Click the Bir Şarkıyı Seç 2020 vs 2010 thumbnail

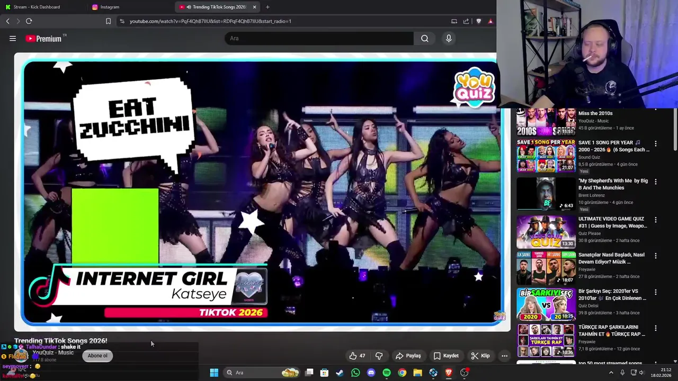(x=546, y=304)
